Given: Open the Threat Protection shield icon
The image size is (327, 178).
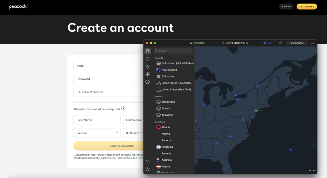Looking at the screenshot, I should 148,59.
